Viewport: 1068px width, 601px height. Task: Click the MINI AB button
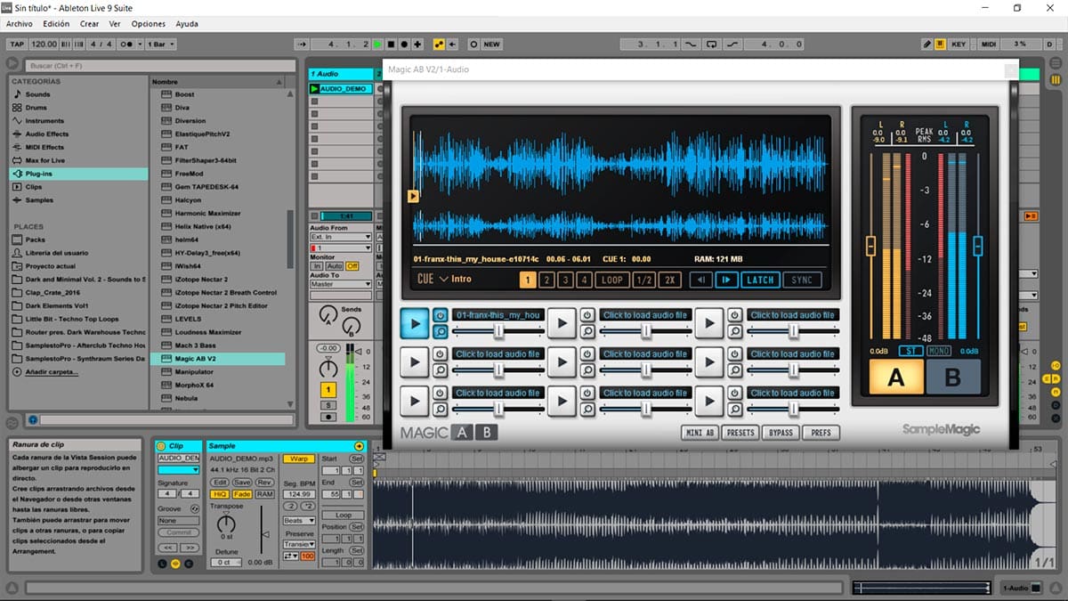point(699,433)
